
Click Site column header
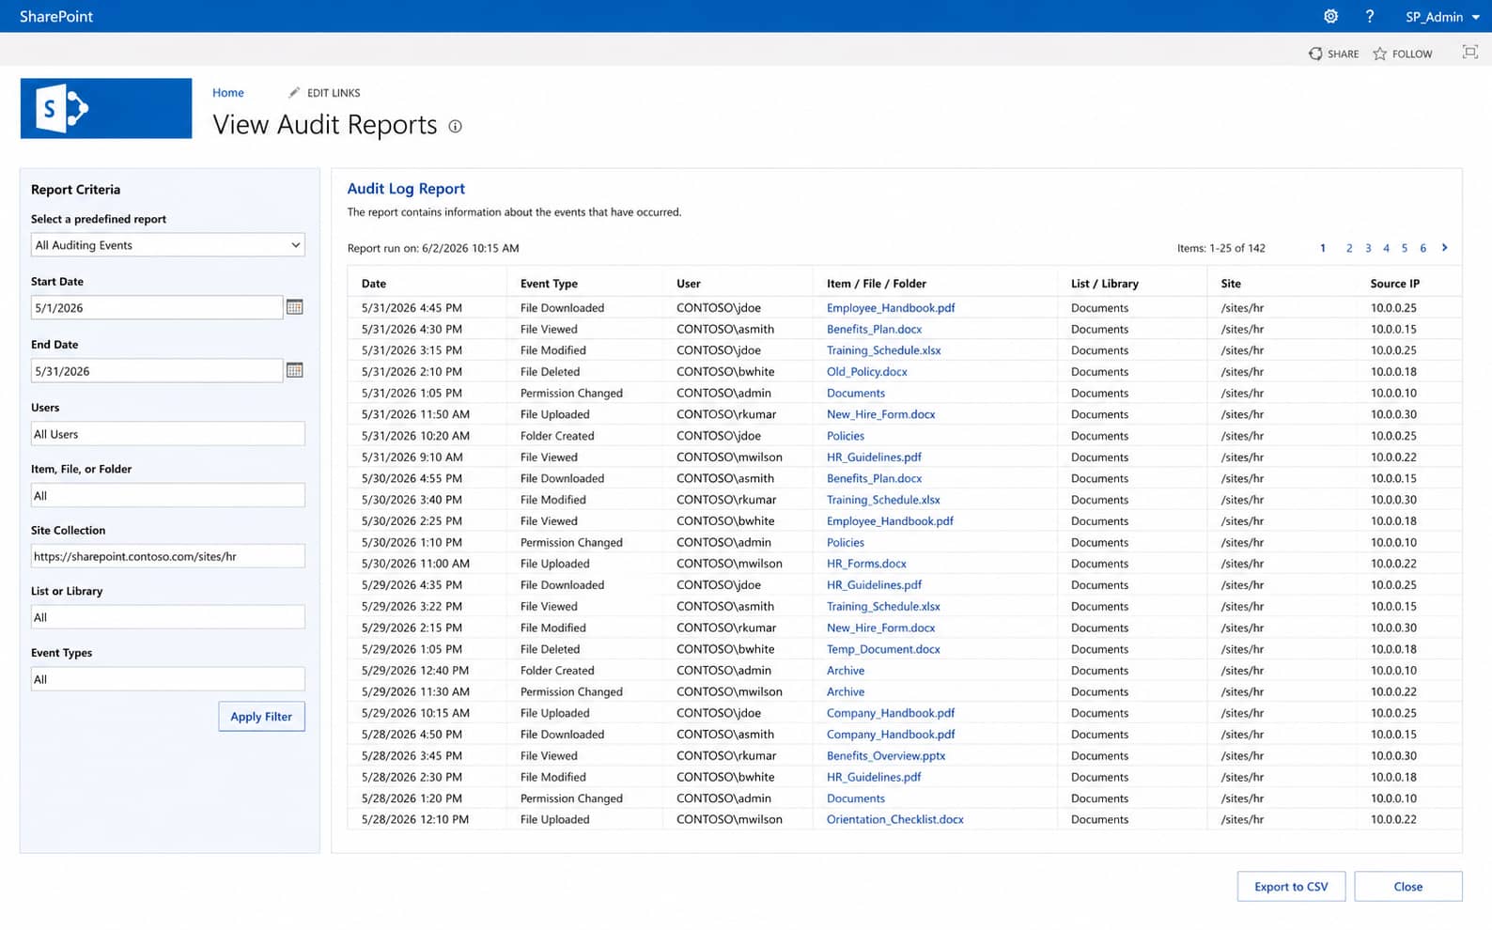coord(1231,284)
